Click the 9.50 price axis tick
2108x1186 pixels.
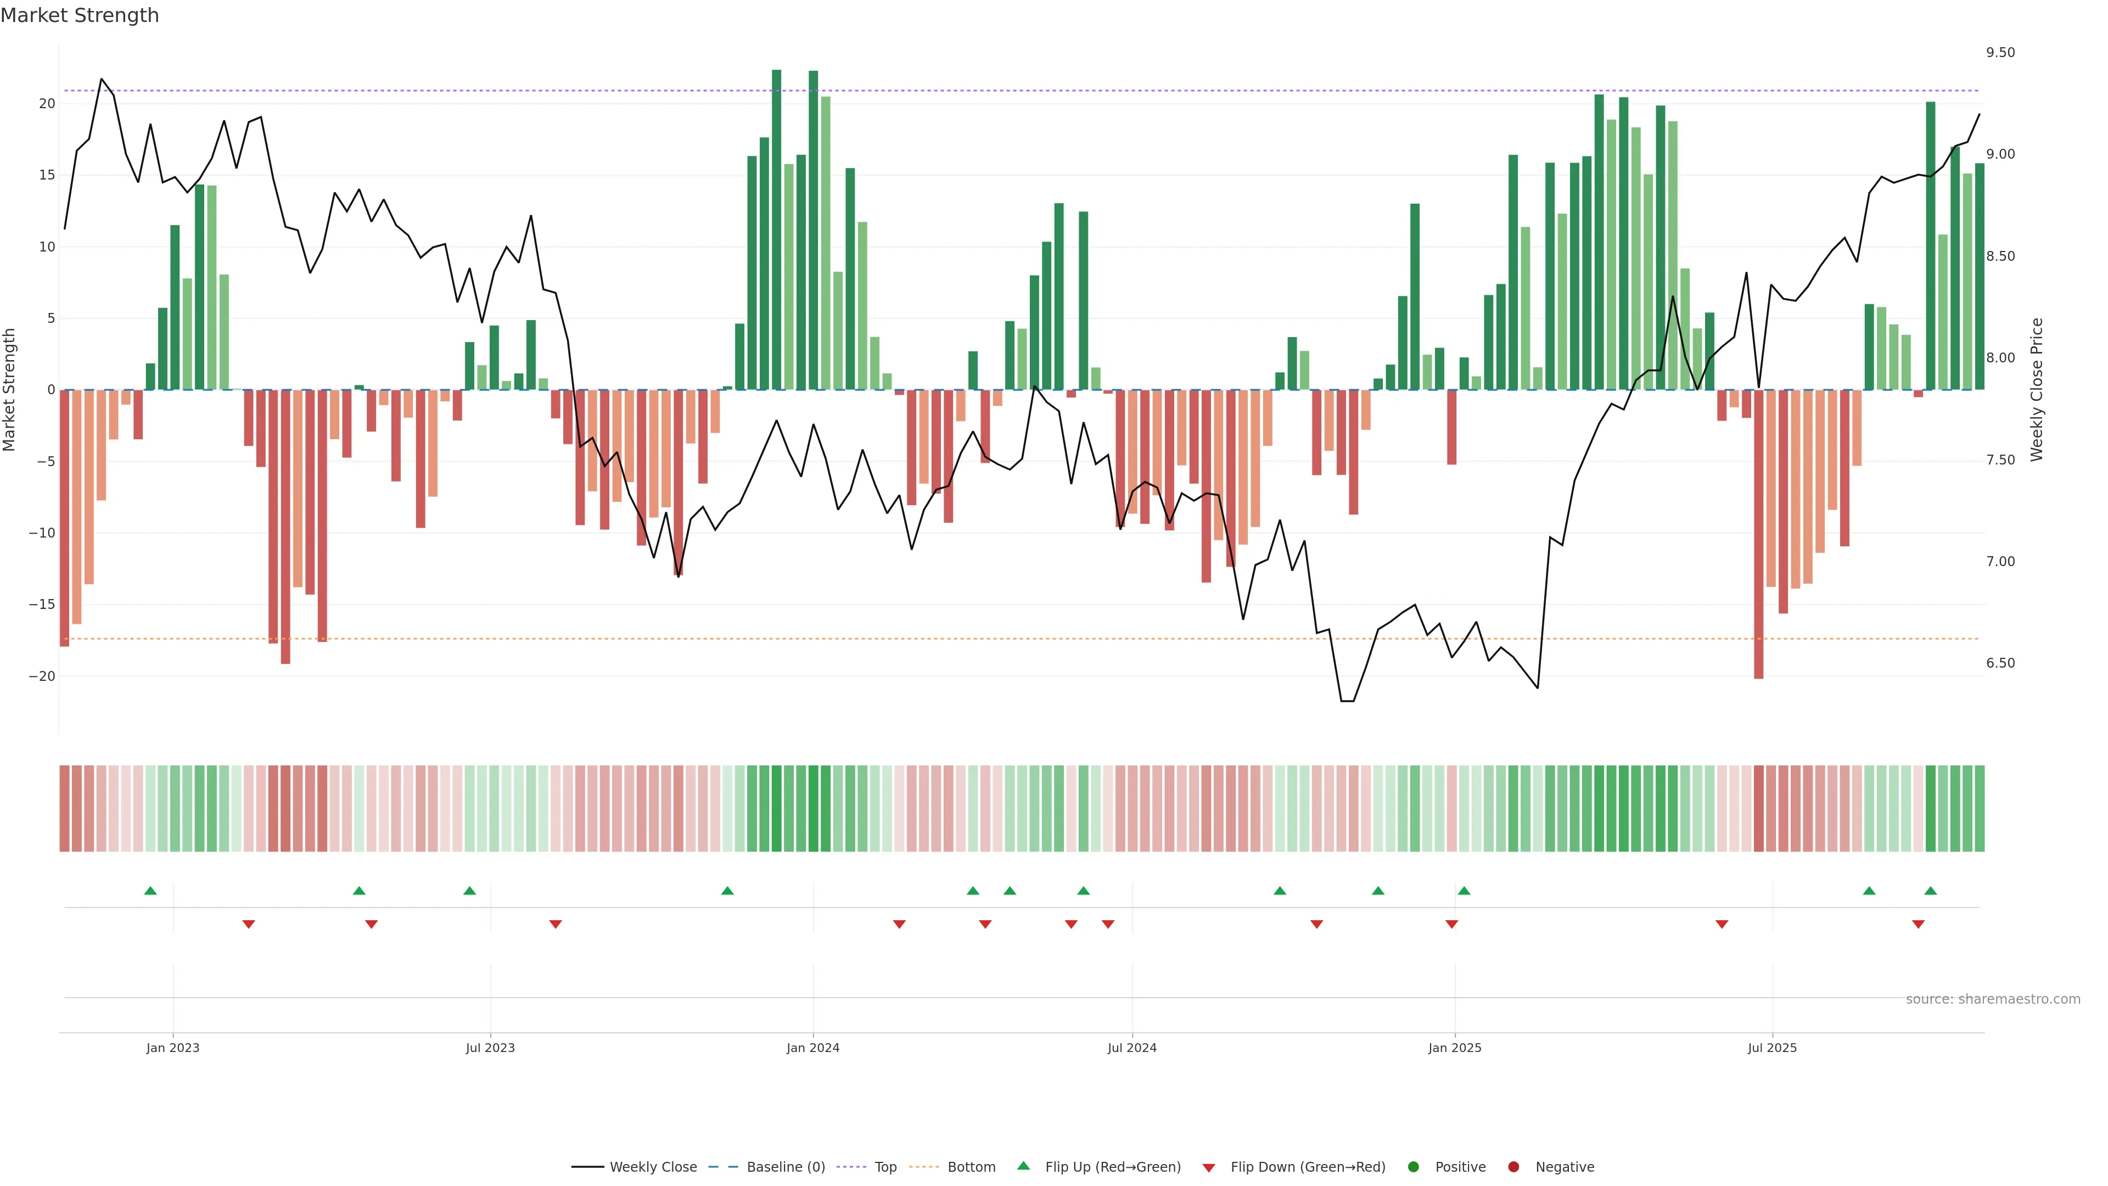2000,52
